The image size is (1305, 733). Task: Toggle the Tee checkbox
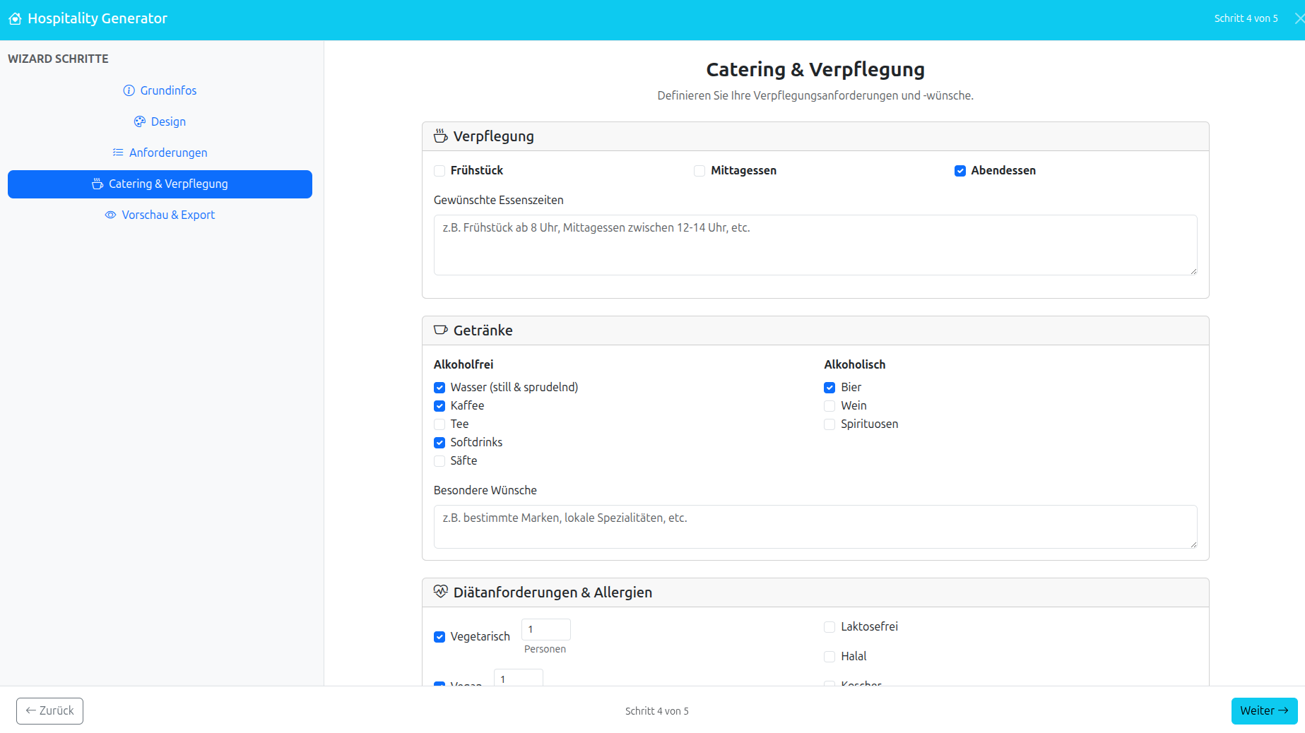pos(439,424)
